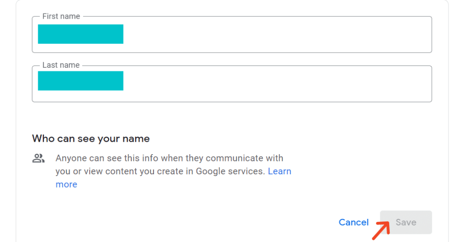Click the blue Cancel text
Screen dimensions: 457x242
click(x=353, y=222)
